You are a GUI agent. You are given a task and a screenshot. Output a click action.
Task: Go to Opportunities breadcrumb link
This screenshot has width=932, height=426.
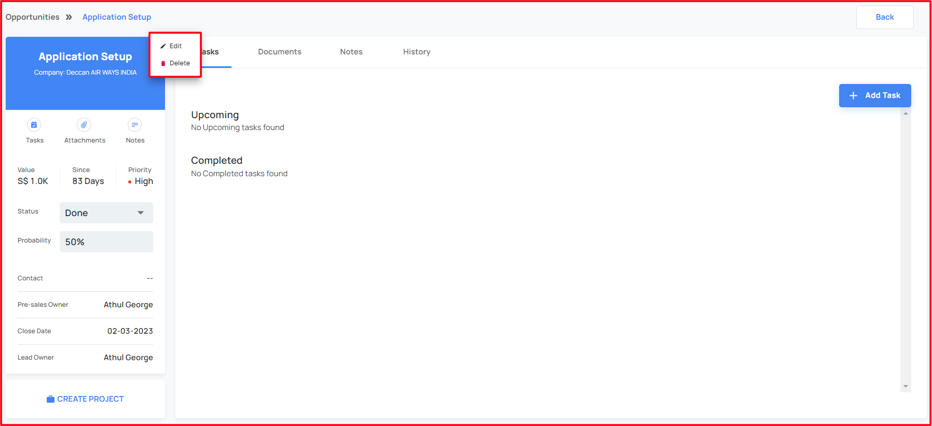33,17
